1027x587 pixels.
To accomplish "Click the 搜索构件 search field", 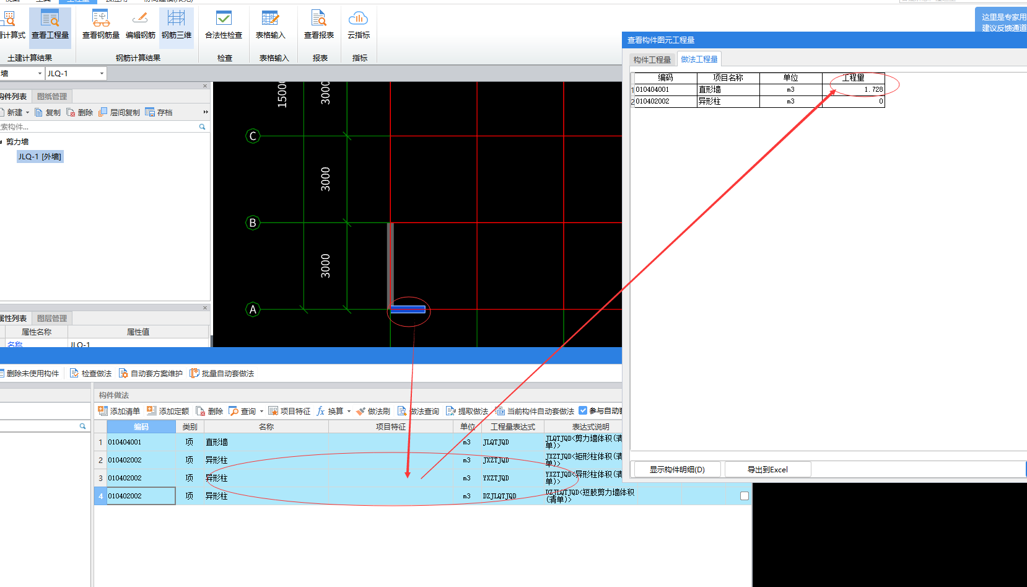I will point(99,126).
